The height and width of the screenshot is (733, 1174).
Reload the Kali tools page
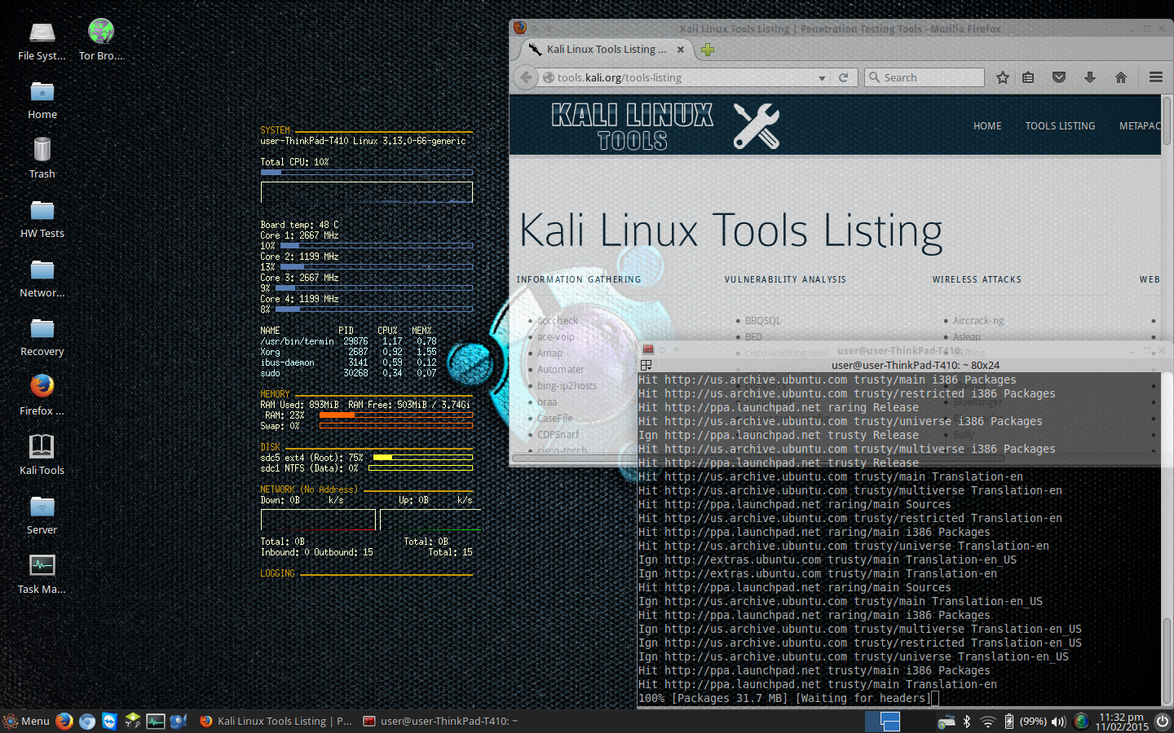(844, 77)
